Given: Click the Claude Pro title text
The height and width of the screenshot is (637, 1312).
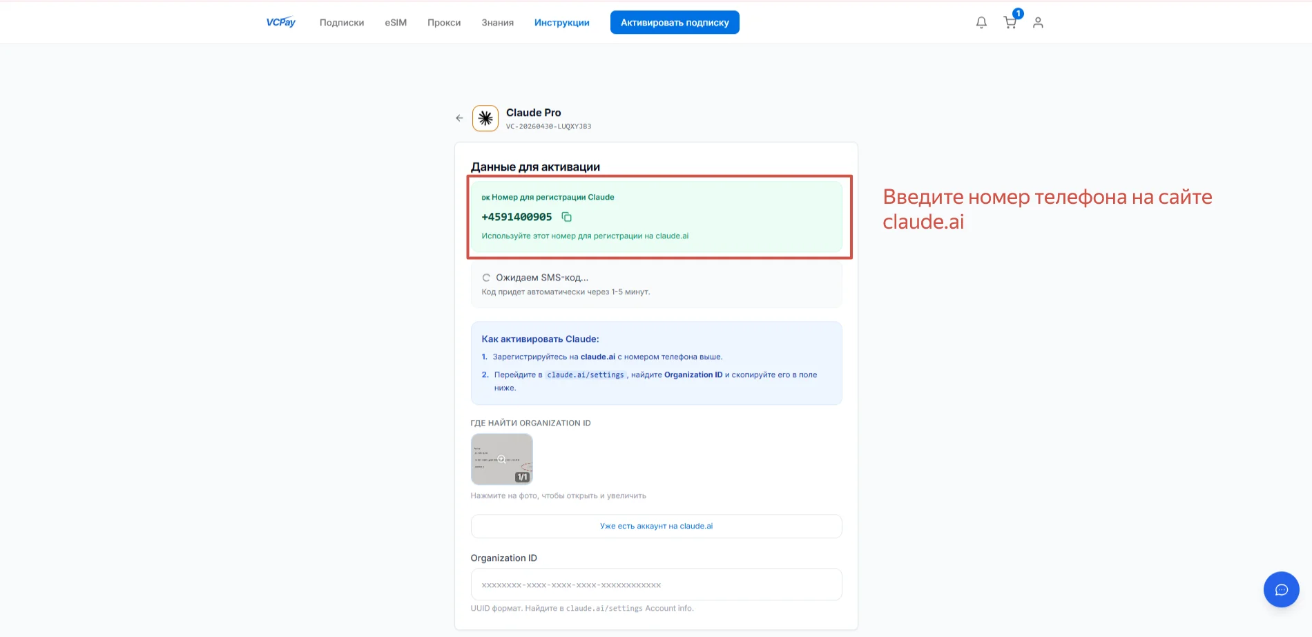Looking at the screenshot, I should (534, 113).
